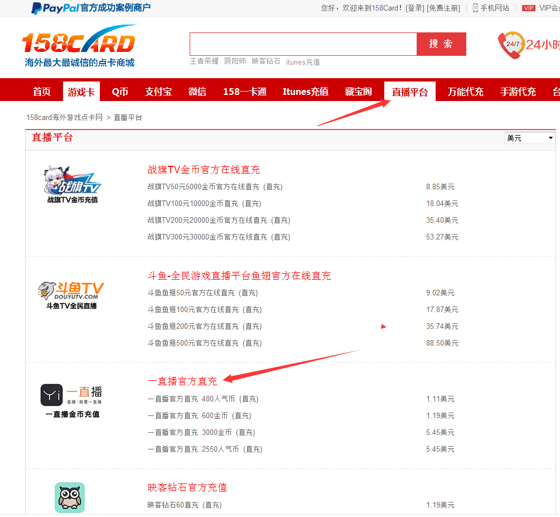Click the [登录] login link
This screenshot has width=560, height=517.
point(414,8)
